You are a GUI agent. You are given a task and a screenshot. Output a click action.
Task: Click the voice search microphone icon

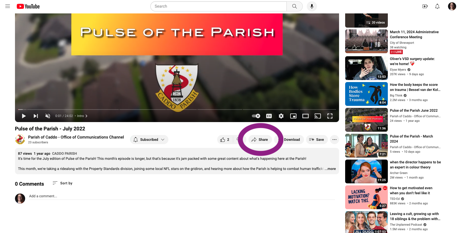click(312, 6)
